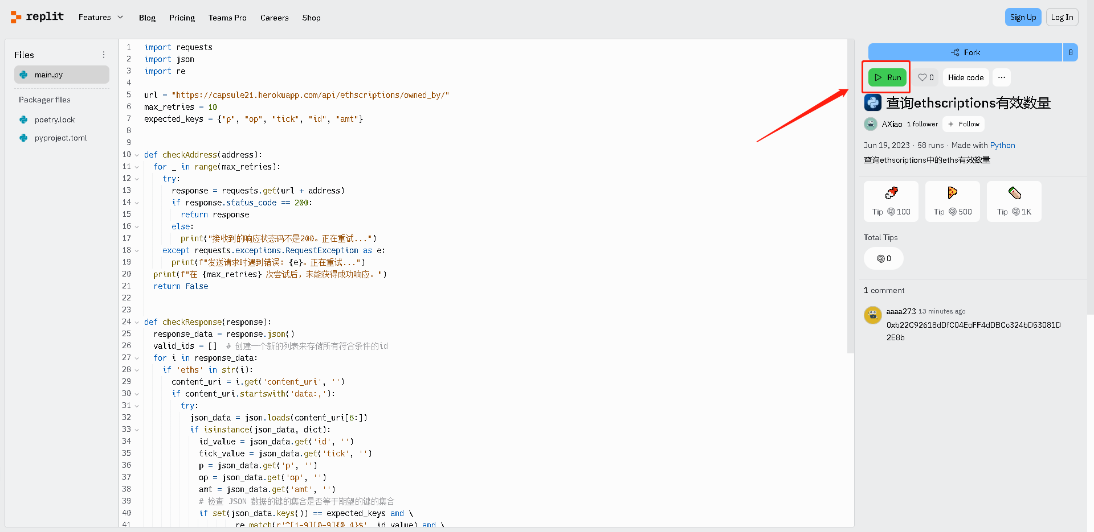Click aaaa273's commenter avatar
The width and height of the screenshot is (1094, 532).
point(872,315)
